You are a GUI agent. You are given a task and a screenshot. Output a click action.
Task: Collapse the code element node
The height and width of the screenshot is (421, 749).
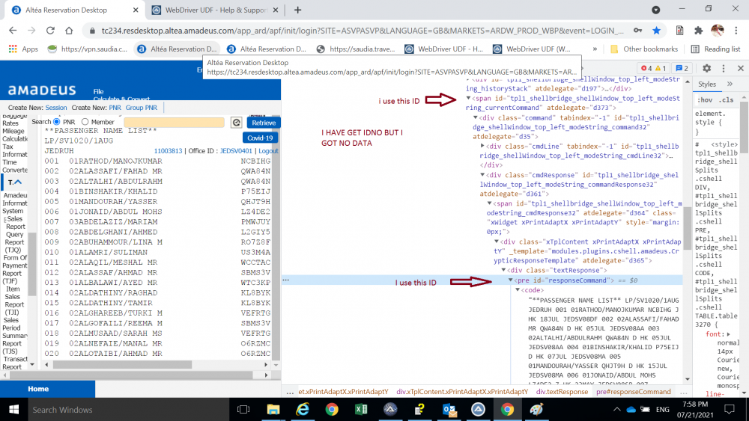pos(518,290)
